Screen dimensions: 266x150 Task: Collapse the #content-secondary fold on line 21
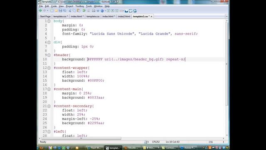click(x=49, y=106)
